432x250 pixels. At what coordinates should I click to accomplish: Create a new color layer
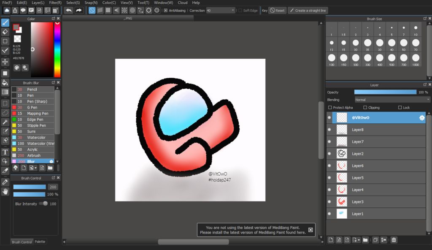pos(331,240)
